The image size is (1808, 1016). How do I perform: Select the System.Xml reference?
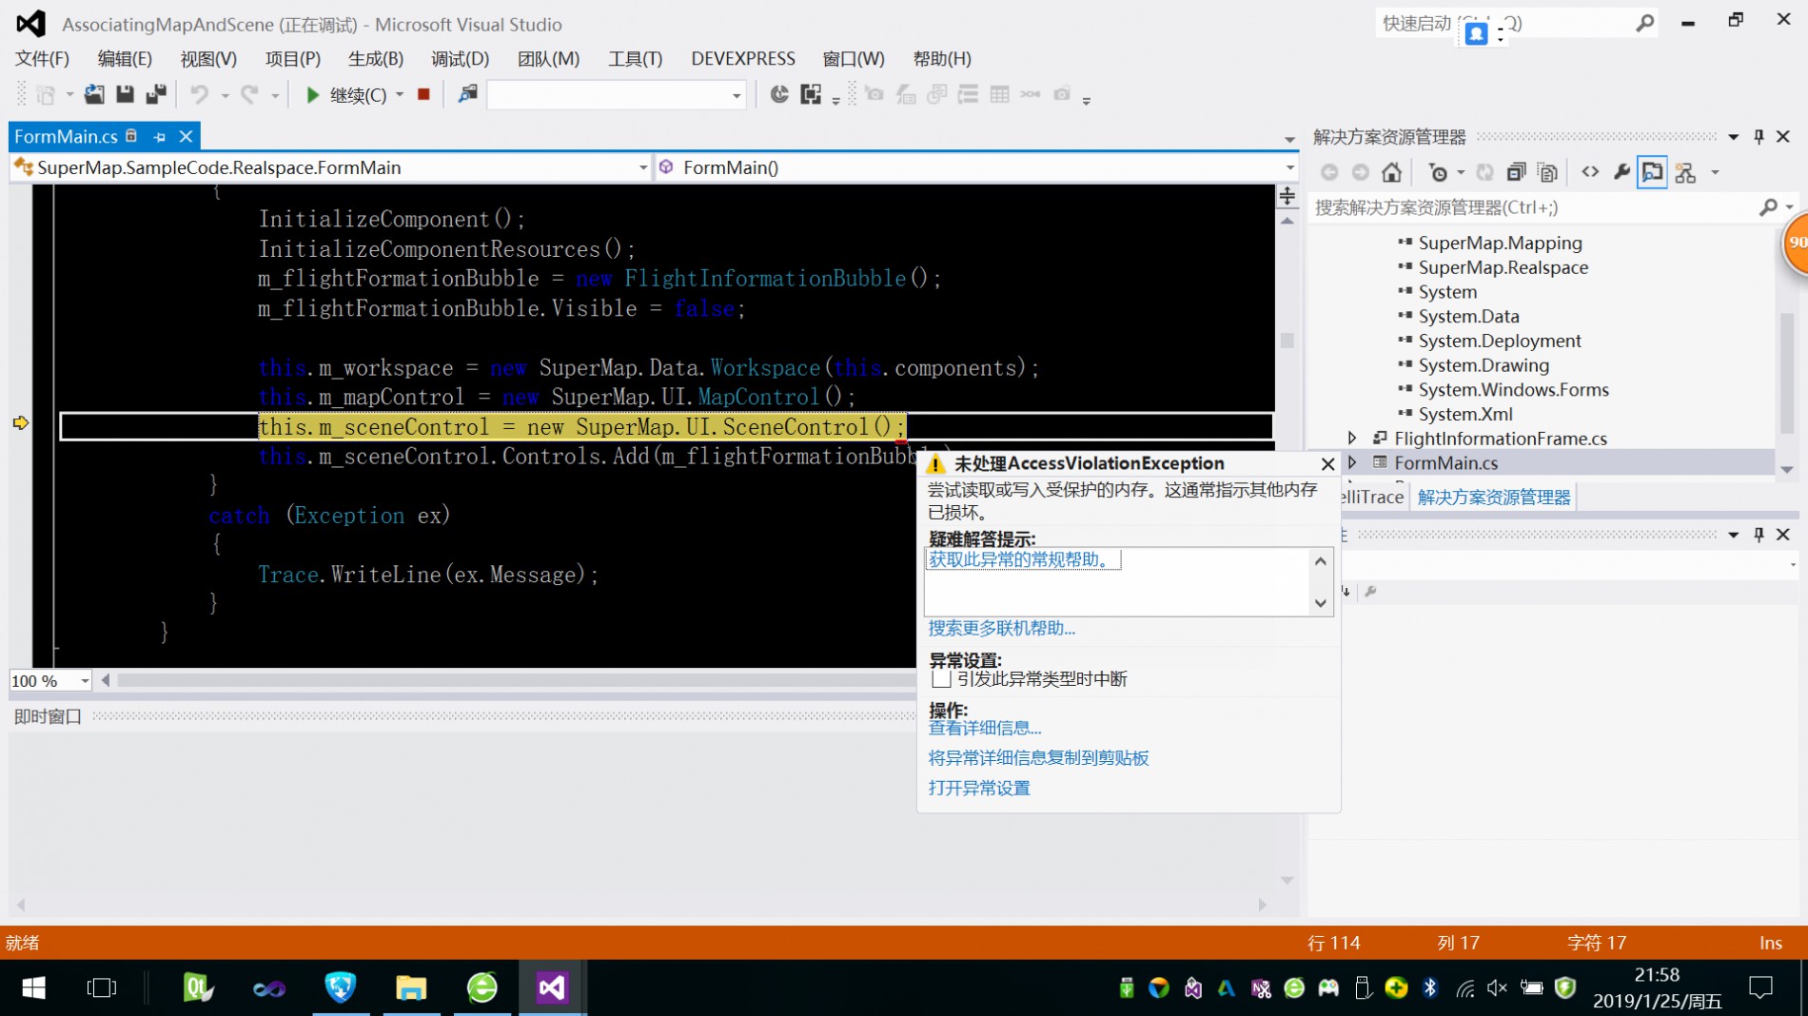click(x=1465, y=414)
